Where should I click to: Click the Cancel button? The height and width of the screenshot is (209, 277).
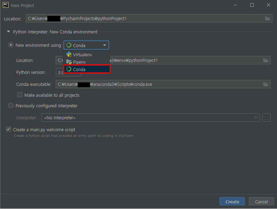point(261,201)
